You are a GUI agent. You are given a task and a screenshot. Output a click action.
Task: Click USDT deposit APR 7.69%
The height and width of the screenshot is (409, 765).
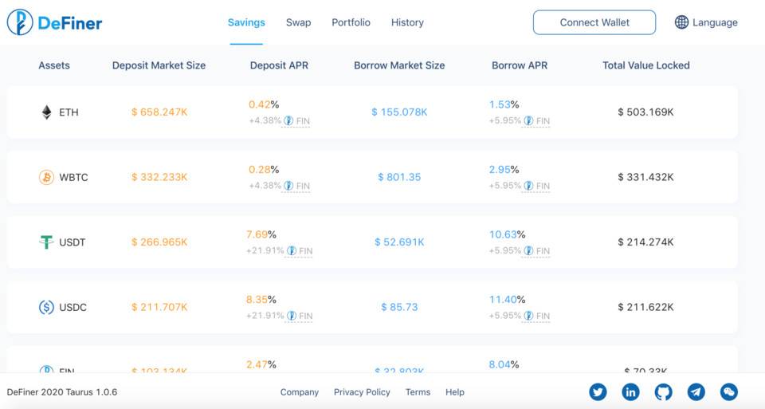point(261,234)
